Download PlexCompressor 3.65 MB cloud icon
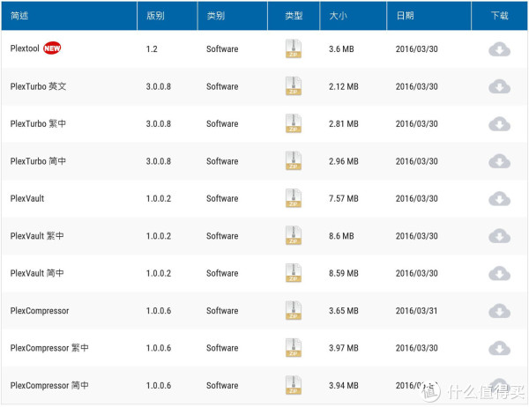 pyautogui.click(x=499, y=311)
